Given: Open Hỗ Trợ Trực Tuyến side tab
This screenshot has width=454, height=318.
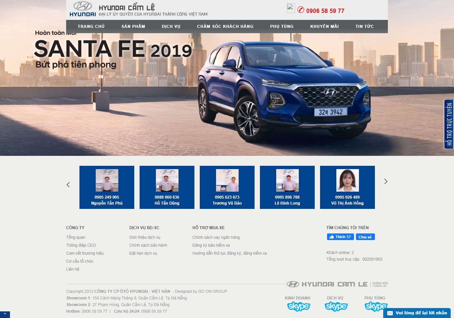Looking at the screenshot, I should point(449,124).
